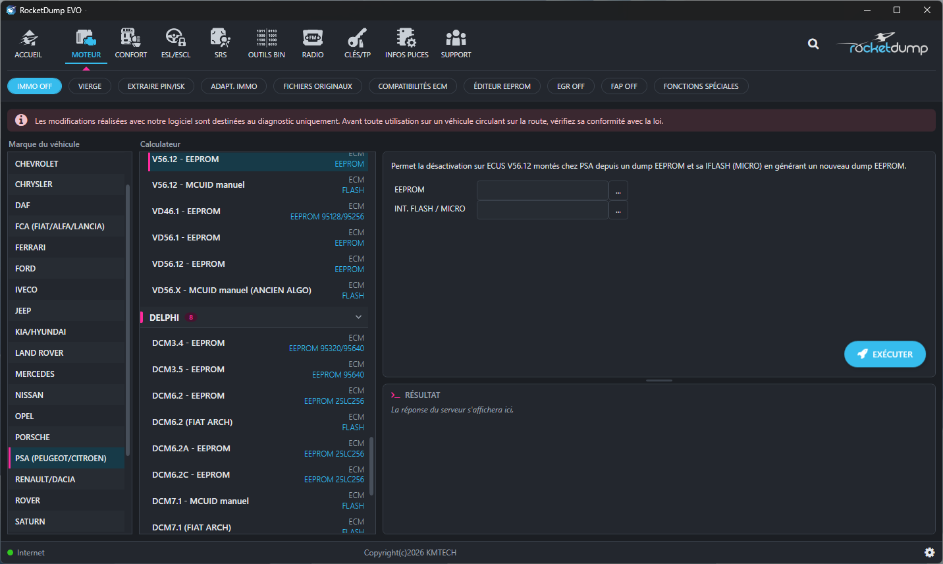Open the RADIO module icon
This screenshot has height=564, width=943.
(313, 43)
